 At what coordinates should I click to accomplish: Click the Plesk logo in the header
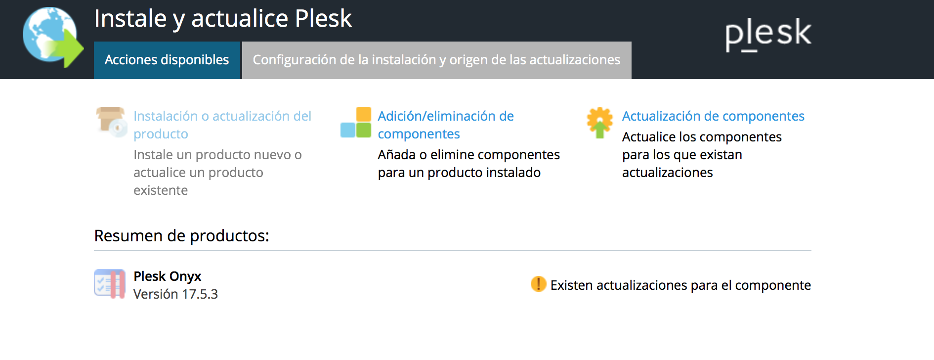(768, 34)
